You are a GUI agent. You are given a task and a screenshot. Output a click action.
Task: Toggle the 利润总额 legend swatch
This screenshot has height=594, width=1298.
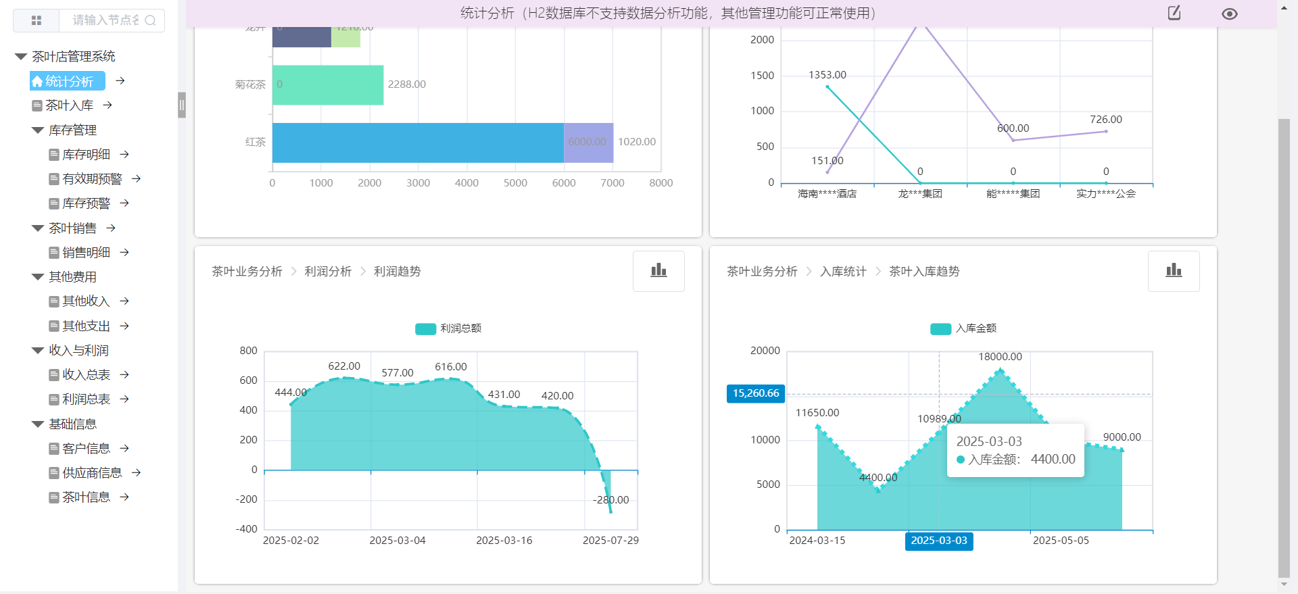(425, 329)
